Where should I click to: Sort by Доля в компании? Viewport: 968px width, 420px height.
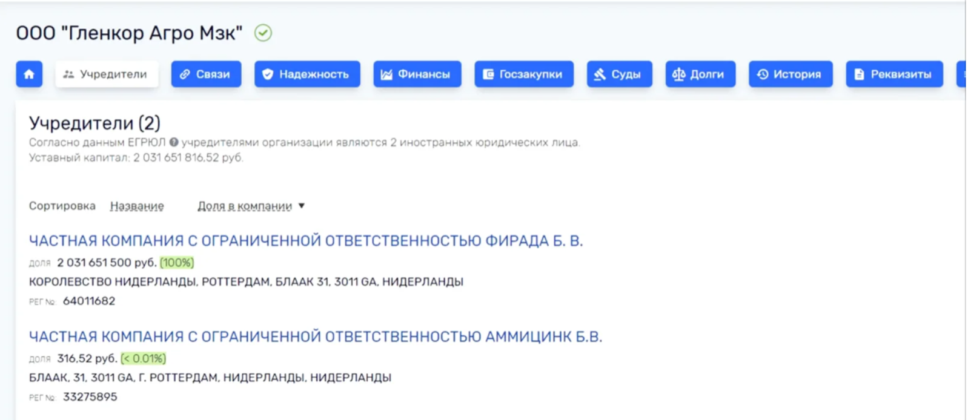tap(245, 206)
